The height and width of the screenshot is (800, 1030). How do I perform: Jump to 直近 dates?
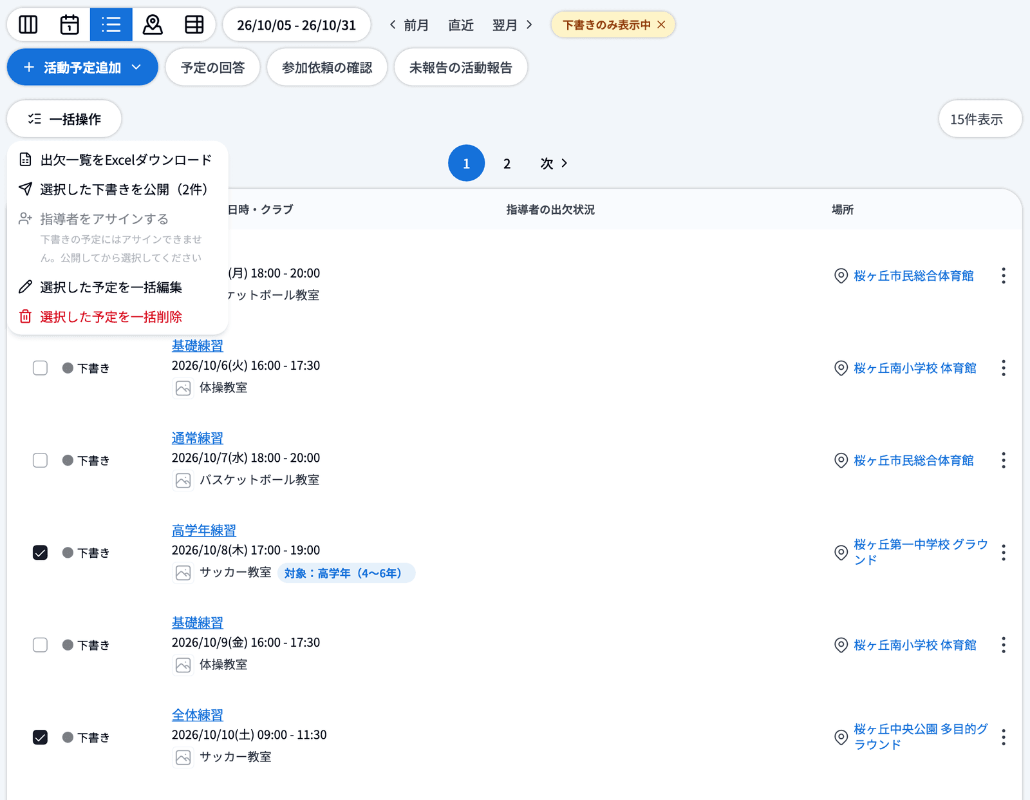[461, 24]
